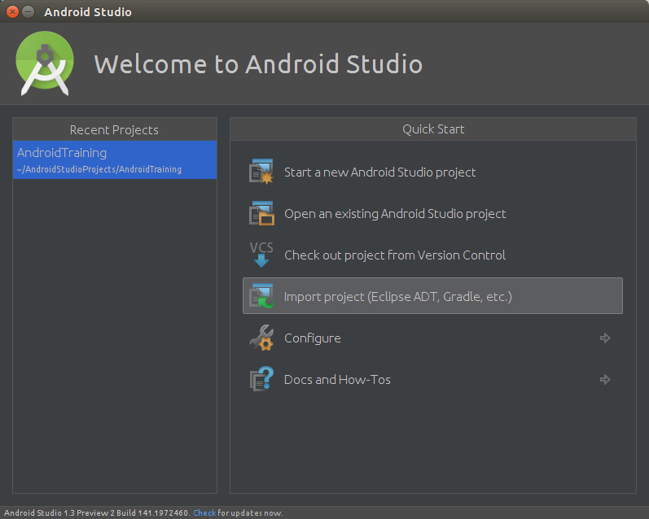This screenshot has height=519, width=649.
Task: Click the Check for updates link
Action: 204,512
